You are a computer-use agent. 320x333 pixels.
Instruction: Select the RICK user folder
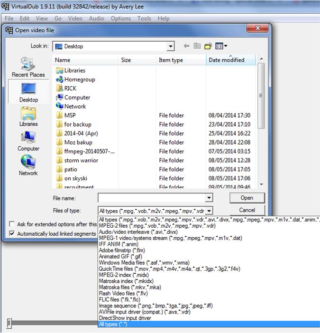click(x=66, y=88)
